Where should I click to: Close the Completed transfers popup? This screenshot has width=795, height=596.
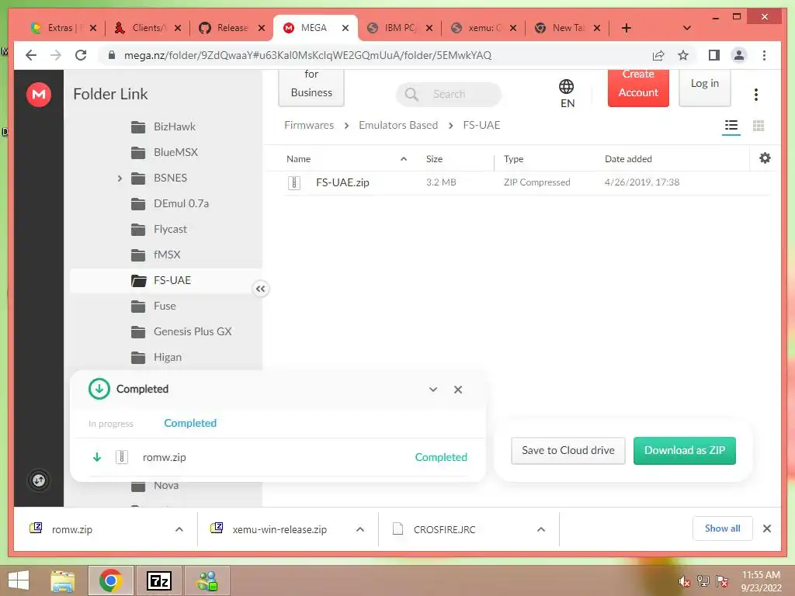point(458,390)
